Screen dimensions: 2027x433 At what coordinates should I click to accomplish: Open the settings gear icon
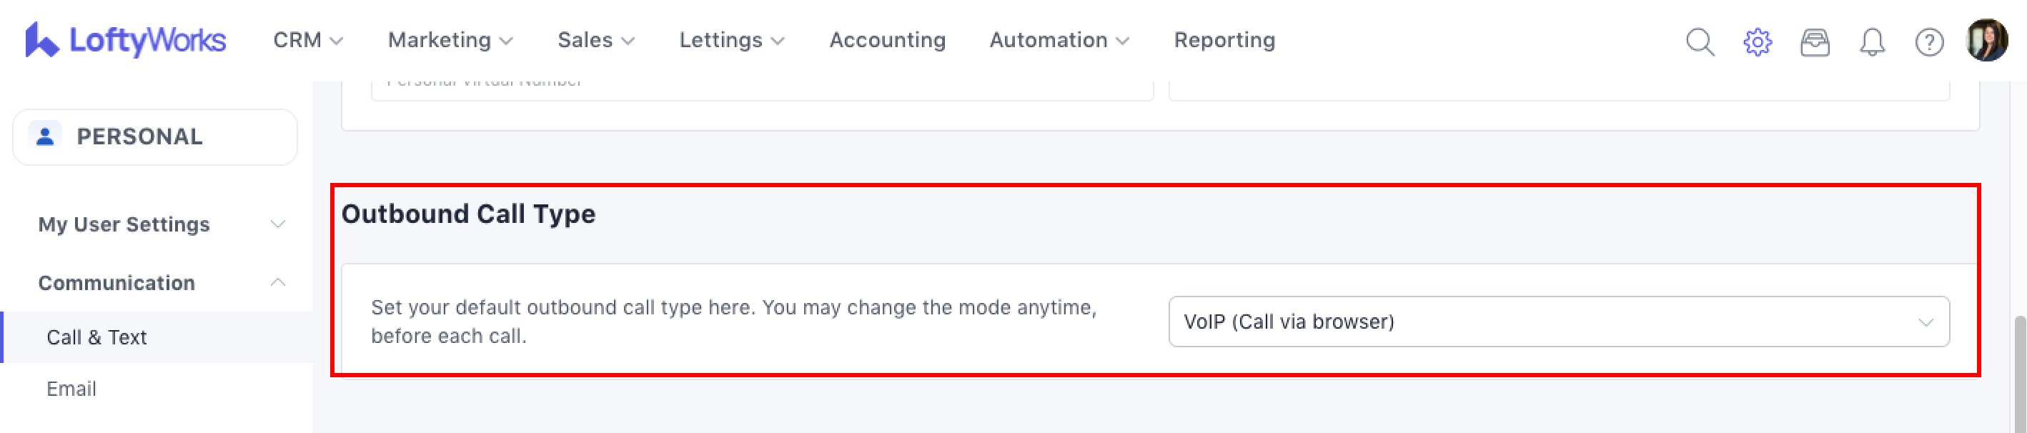tap(1757, 41)
